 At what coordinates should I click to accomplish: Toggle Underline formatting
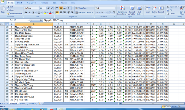33,12
